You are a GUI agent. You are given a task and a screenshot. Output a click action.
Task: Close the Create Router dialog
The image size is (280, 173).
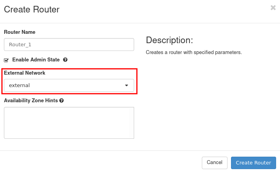(273, 8)
